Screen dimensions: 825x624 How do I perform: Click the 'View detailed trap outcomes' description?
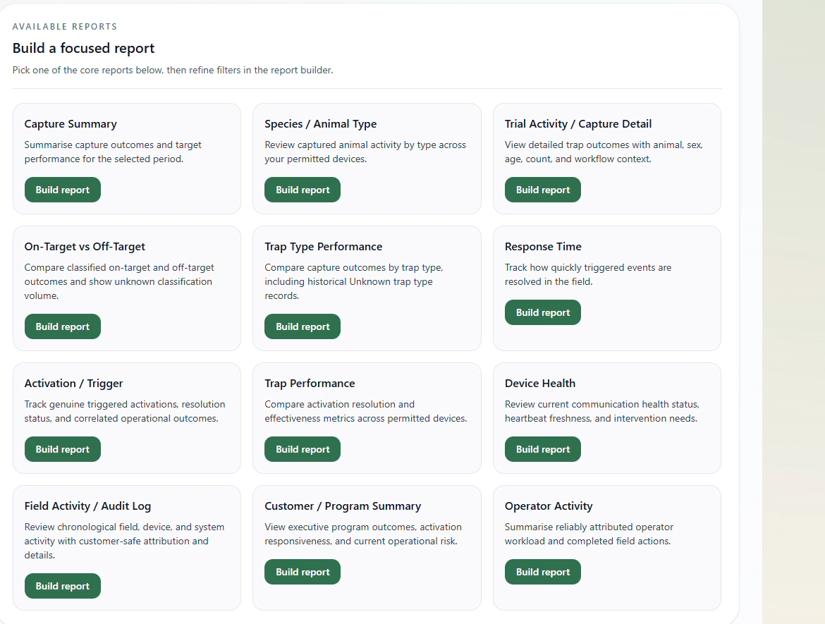604,152
